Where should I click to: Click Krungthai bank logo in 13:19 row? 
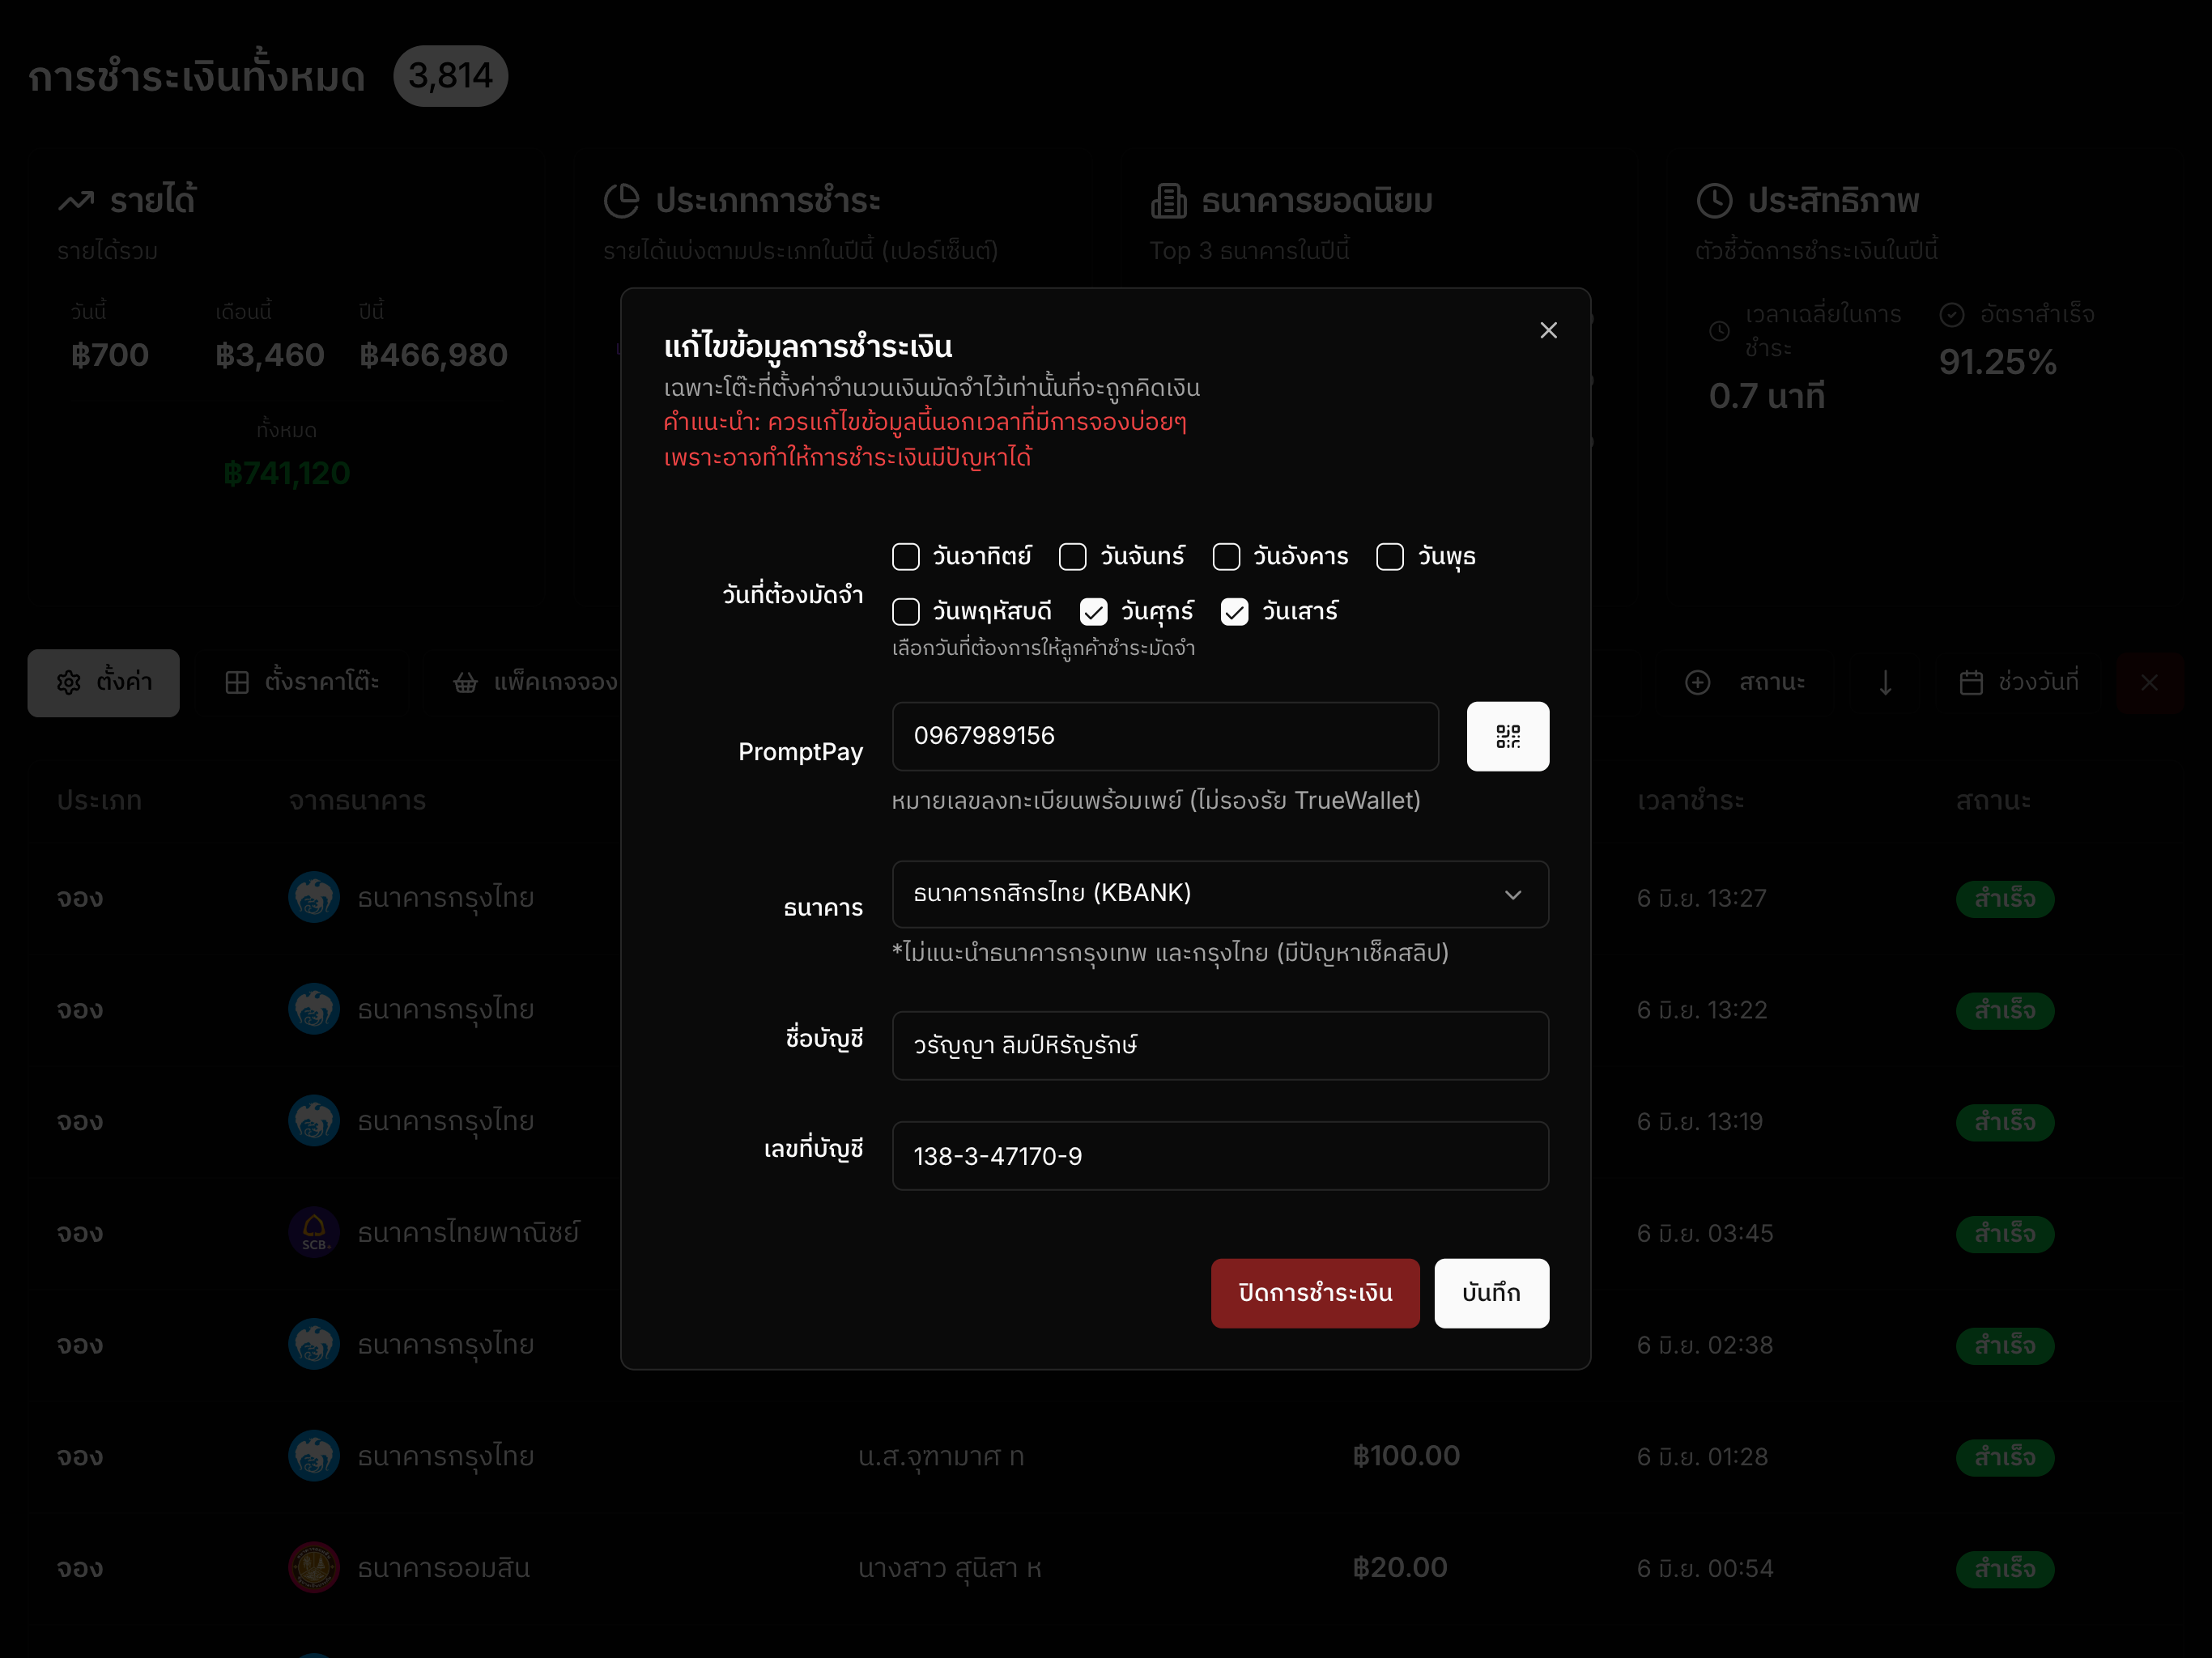click(314, 1121)
